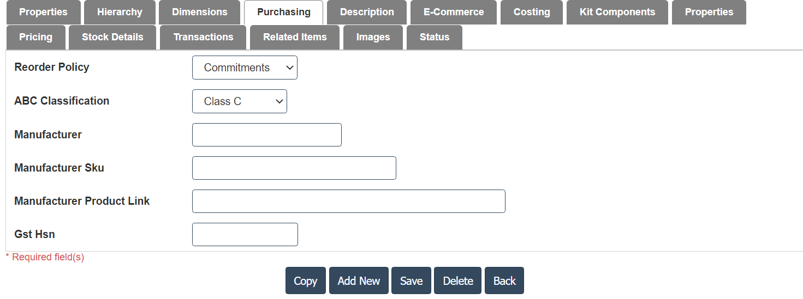Screen dimensions: 803x299
Task: Open the Kit Components tab
Action: [x=617, y=12]
